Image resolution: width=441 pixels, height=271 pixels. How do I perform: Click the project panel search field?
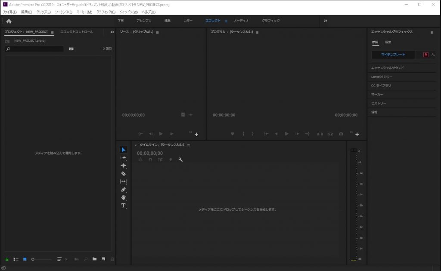[x=34, y=49]
